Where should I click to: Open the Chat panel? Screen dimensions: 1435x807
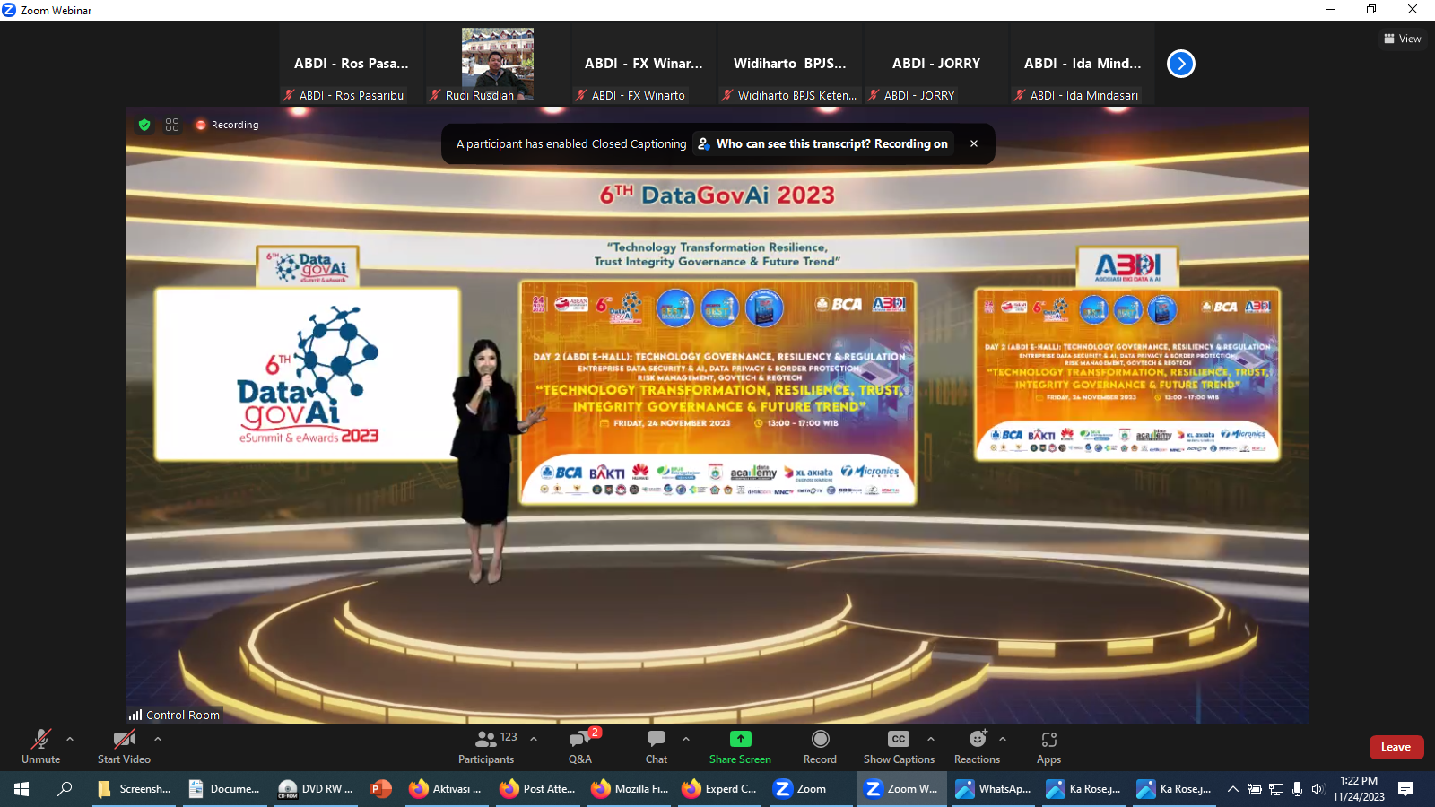[x=657, y=747]
